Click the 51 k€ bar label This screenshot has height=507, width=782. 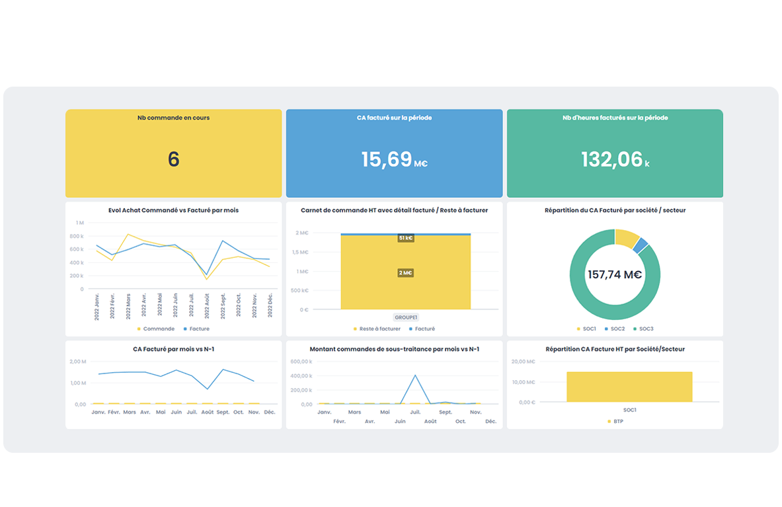405,238
